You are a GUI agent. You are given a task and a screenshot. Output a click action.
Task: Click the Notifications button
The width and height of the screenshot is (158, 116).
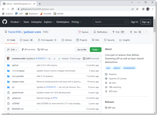(100, 32)
